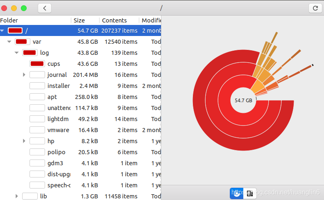
Task: Maximize with the green window button
Action: [24, 8]
